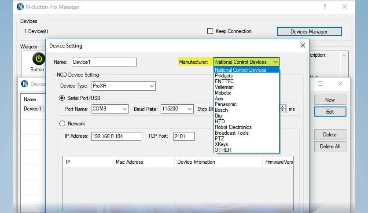This screenshot has height=213, width=368.
Task: Click the help question mark in title bar
Action: (x=324, y=7)
